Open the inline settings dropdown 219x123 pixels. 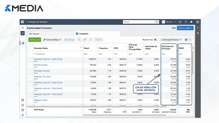click(x=52, y=40)
